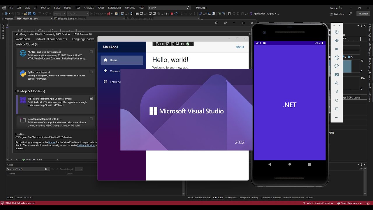The image size is (373, 210).
Task: Restart the debugging session
Action: point(176,13)
